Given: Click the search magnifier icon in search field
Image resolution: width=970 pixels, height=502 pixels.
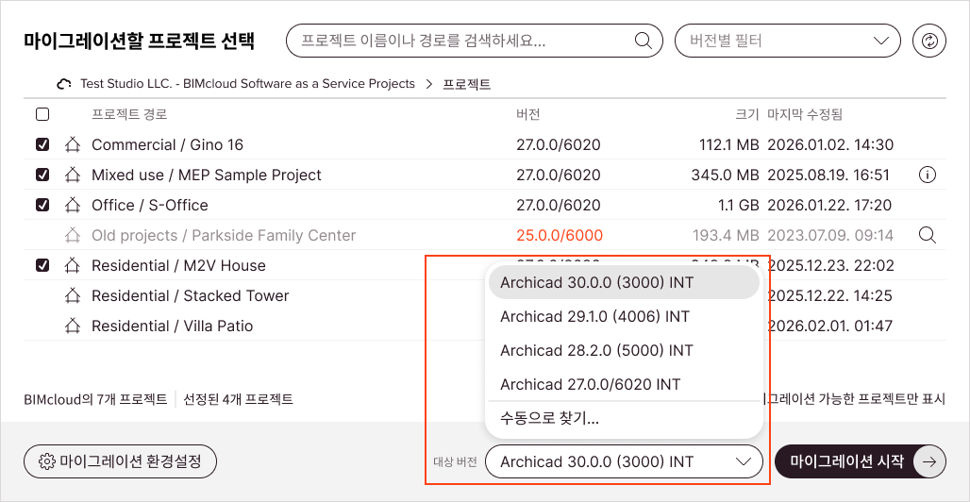Looking at the screenshot, I should (644, 42).
